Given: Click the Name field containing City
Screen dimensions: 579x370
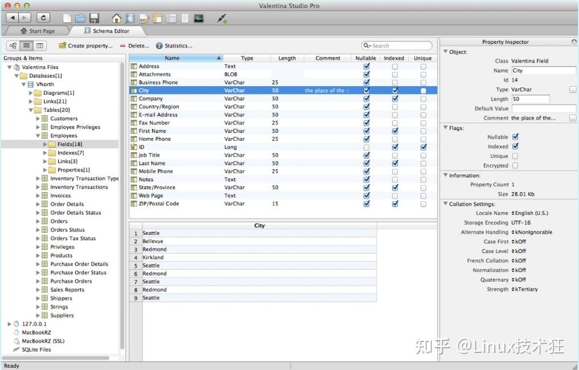Looking at the screenshot, I should (544, 71).
